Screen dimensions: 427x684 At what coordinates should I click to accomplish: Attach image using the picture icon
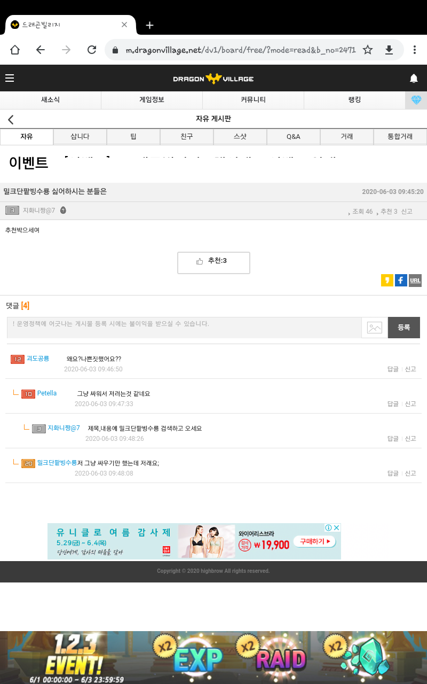[x=375, y=328]
